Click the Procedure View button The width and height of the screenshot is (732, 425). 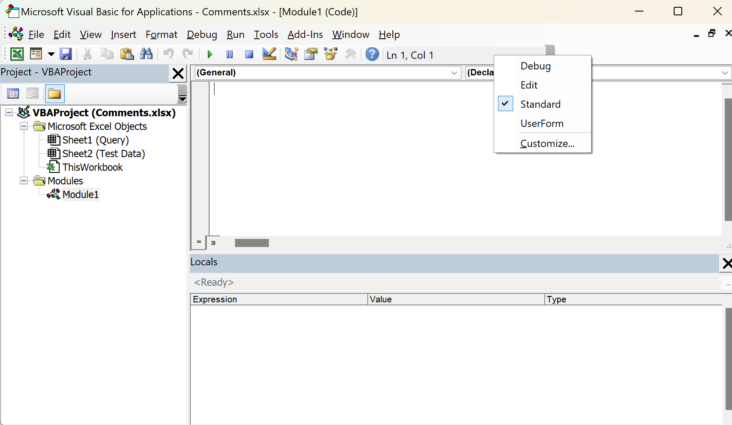tap(198, 242)
